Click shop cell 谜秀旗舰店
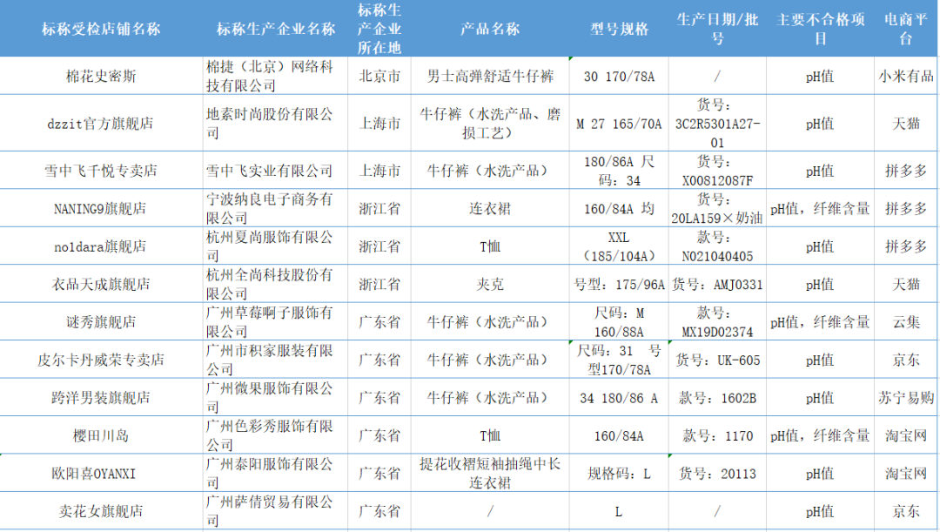Image resolution: width=940 pixels, height=532 pixels. 101,322
